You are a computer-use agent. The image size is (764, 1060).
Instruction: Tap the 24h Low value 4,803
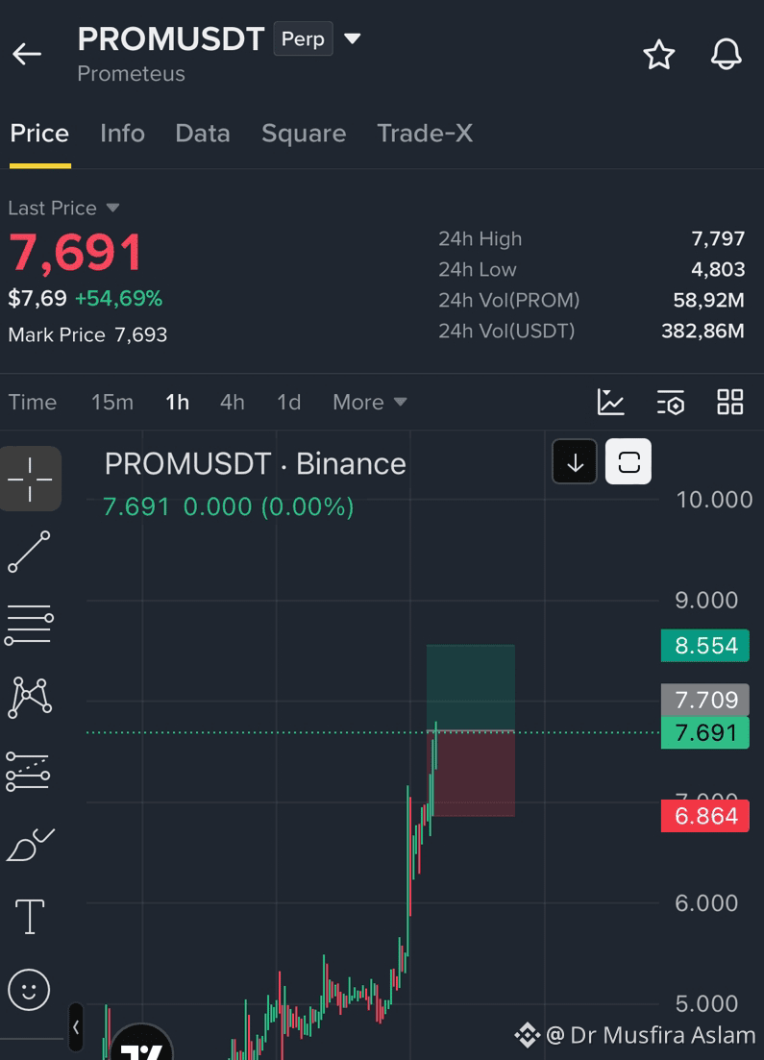717,269
